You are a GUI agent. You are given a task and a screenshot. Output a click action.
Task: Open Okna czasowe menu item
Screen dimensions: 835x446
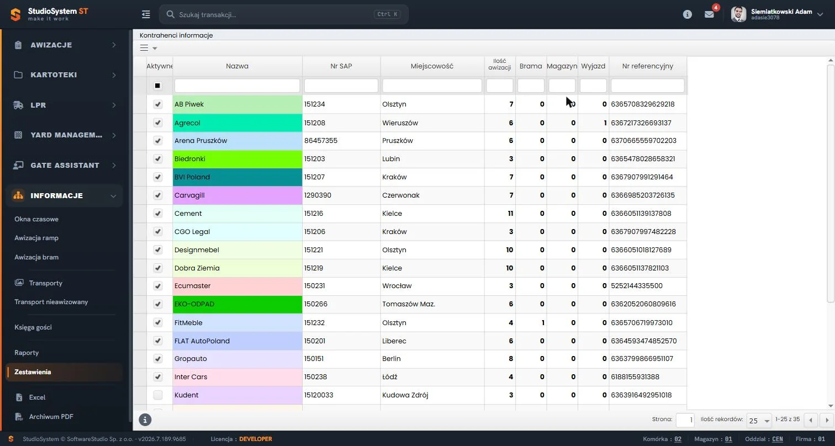click(36, 219)
